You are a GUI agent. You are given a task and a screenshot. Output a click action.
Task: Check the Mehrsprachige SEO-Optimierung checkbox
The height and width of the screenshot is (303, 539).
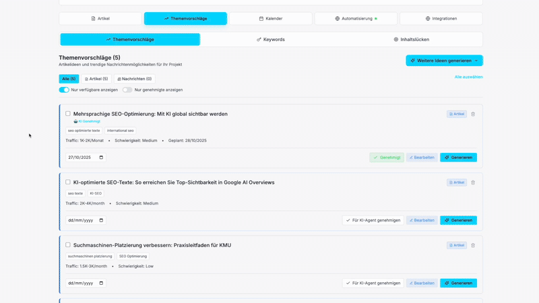68,113
